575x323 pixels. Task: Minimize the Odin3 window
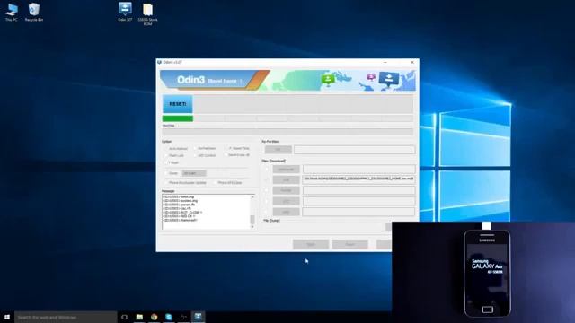(385, 62)
